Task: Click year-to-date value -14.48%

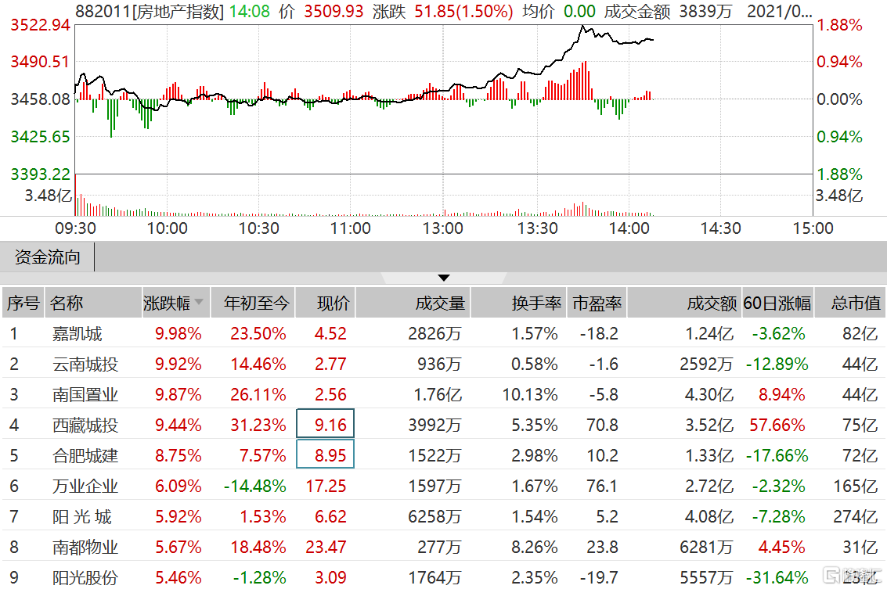Action: coord(255,486)
